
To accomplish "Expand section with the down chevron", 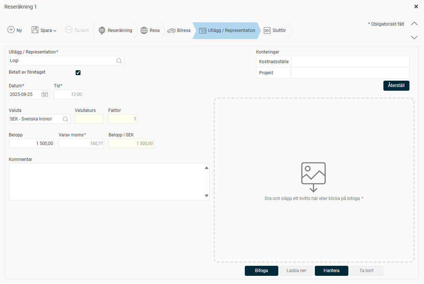I will 414,37.
